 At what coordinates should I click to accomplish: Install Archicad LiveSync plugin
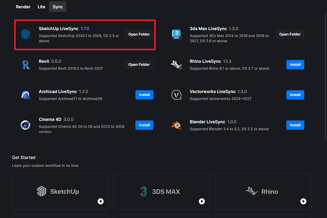point(145,95)
